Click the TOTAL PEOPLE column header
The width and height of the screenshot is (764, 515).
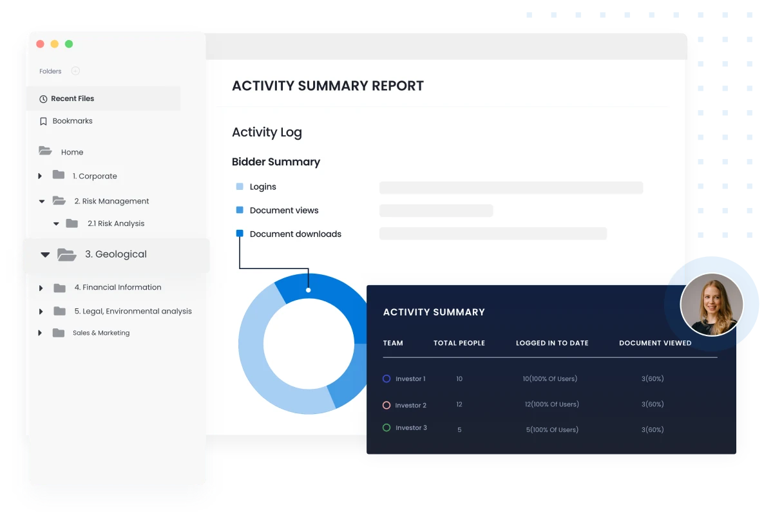coord(459,343)
